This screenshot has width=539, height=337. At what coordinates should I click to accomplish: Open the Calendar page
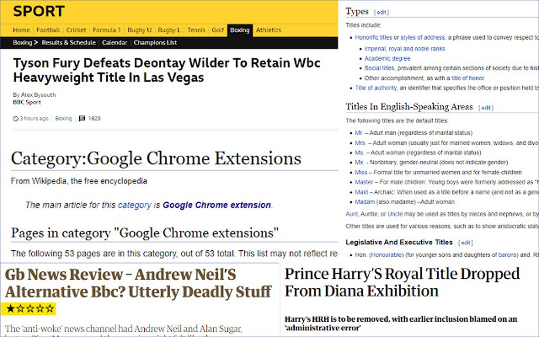coord(115,42)
